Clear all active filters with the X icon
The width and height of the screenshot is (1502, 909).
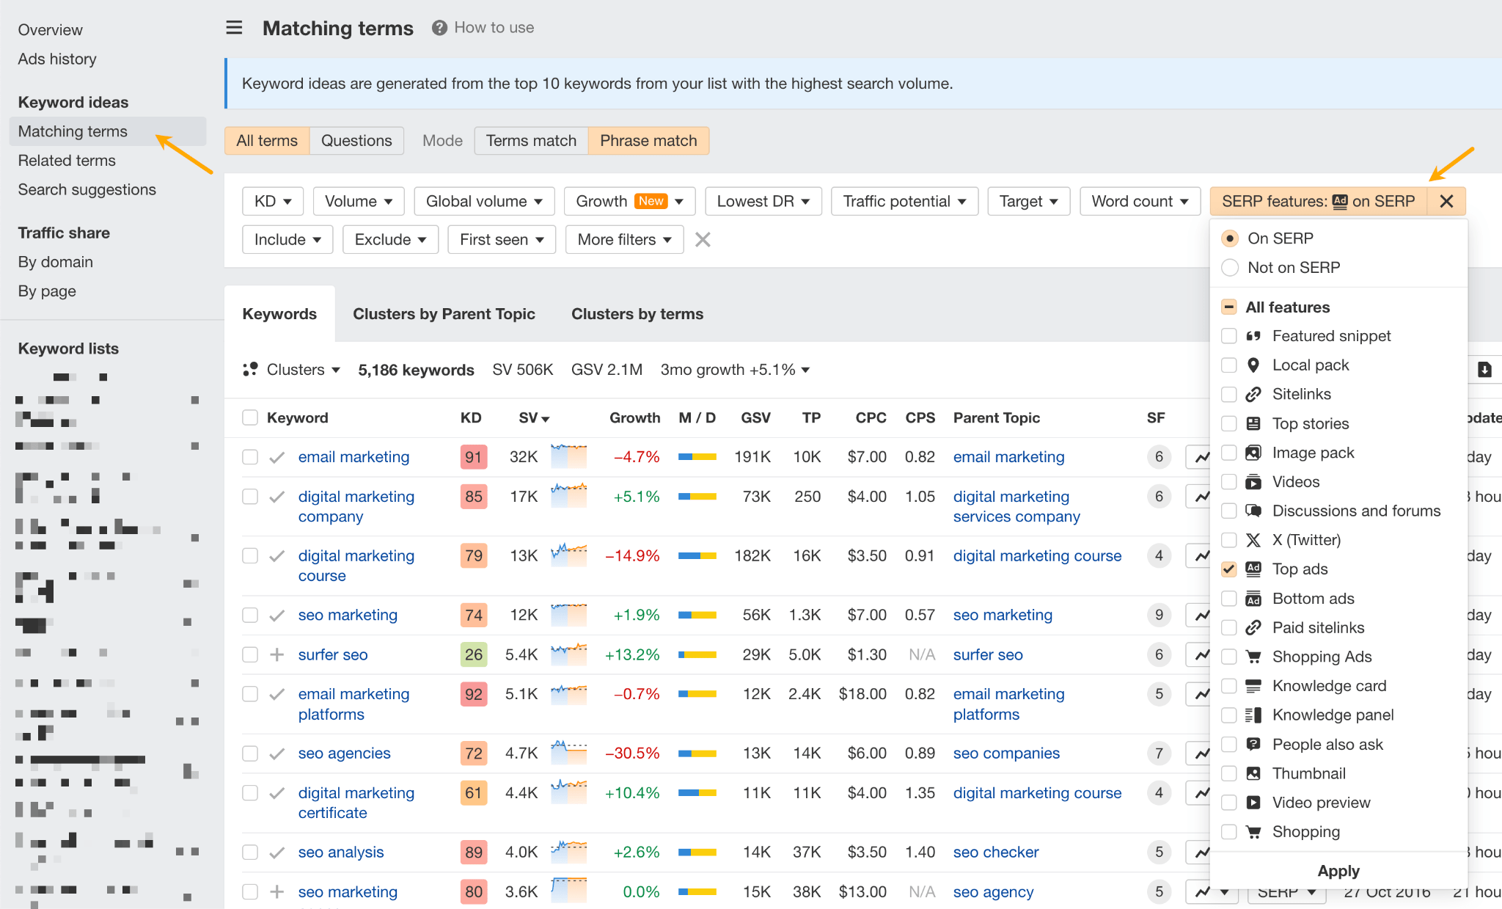(x=702, y=239)
